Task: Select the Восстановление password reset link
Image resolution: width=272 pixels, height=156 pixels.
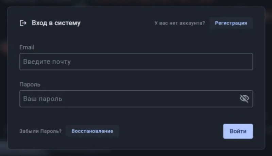Action: click(x=92, y=131)
